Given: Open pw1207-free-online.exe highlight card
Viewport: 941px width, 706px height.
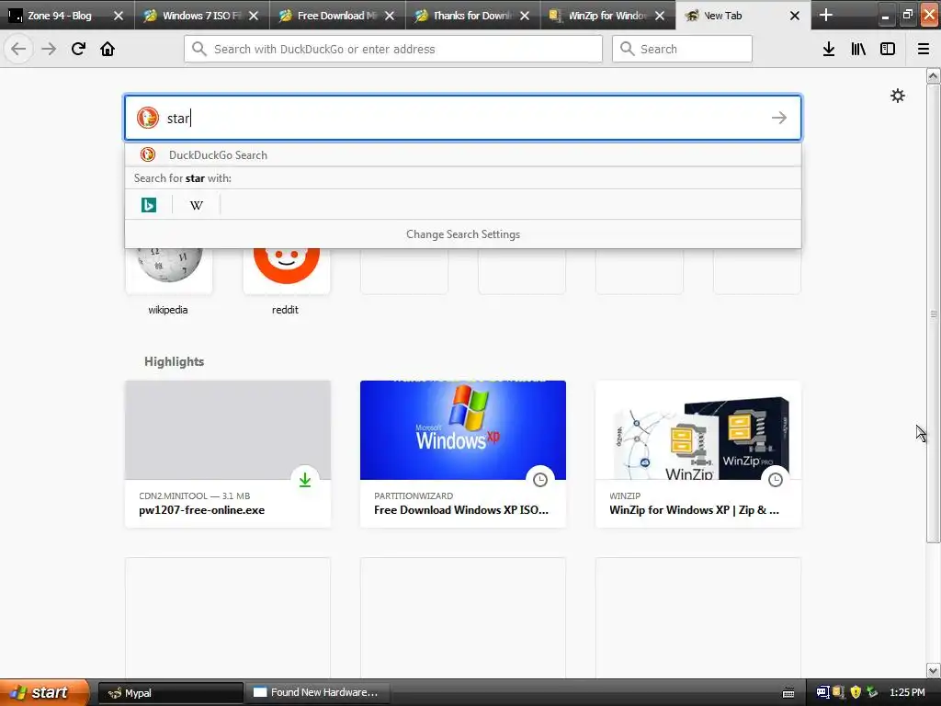Looking at the screenshot, I should tap(228, 454).
